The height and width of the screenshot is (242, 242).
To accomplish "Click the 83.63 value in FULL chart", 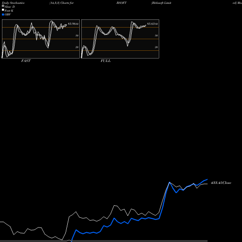I will pos(151,24).
